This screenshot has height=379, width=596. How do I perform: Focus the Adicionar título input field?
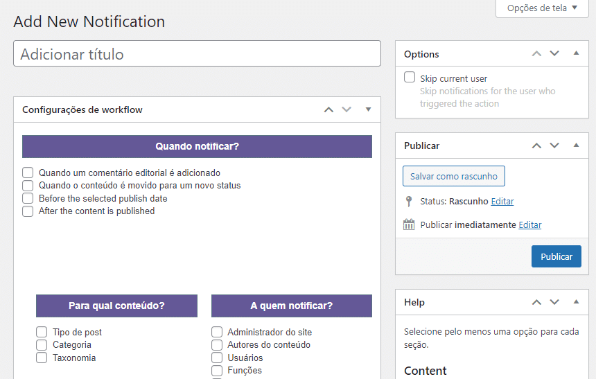point(197,54)
